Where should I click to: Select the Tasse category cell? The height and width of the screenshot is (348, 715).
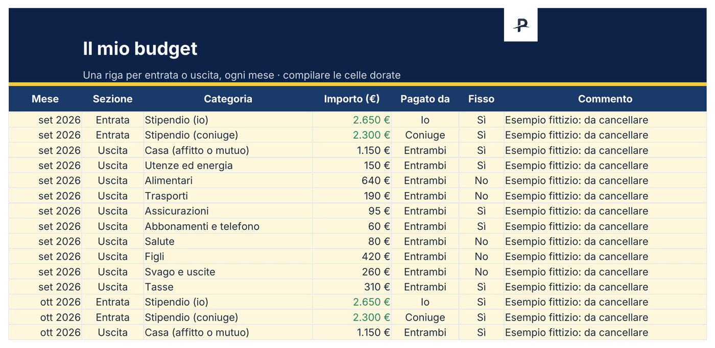[228, 287]
